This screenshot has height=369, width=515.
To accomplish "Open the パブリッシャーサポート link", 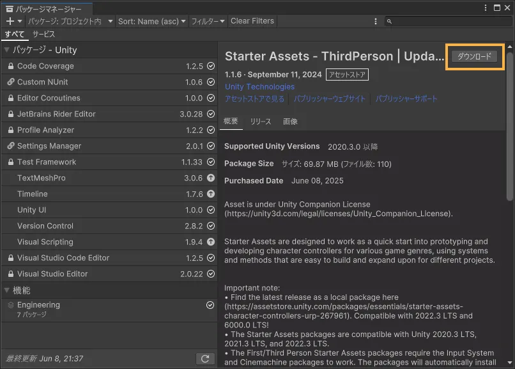I will 406,99.
